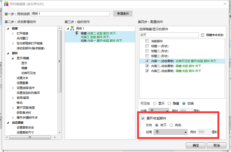The height and width of the screenshot is (152, 231).
Task: Expand the 置于顶层/底层 node
Action: click(13, 108)
